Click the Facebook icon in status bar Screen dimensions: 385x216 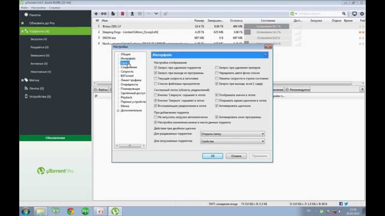click(x=341, y=204)
